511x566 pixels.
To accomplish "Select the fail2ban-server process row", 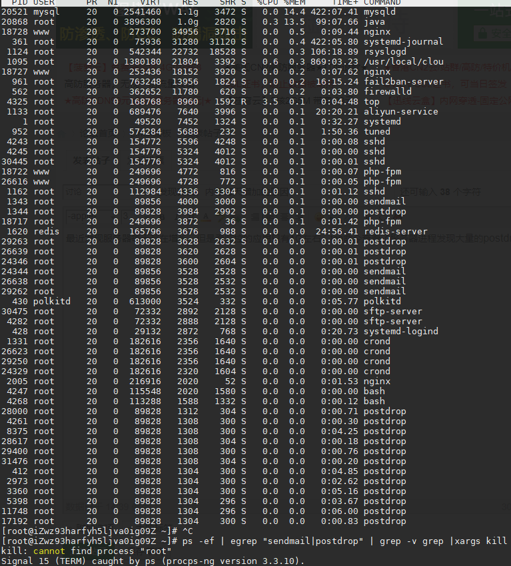I will pyautogui.click(x=222, y=82).
